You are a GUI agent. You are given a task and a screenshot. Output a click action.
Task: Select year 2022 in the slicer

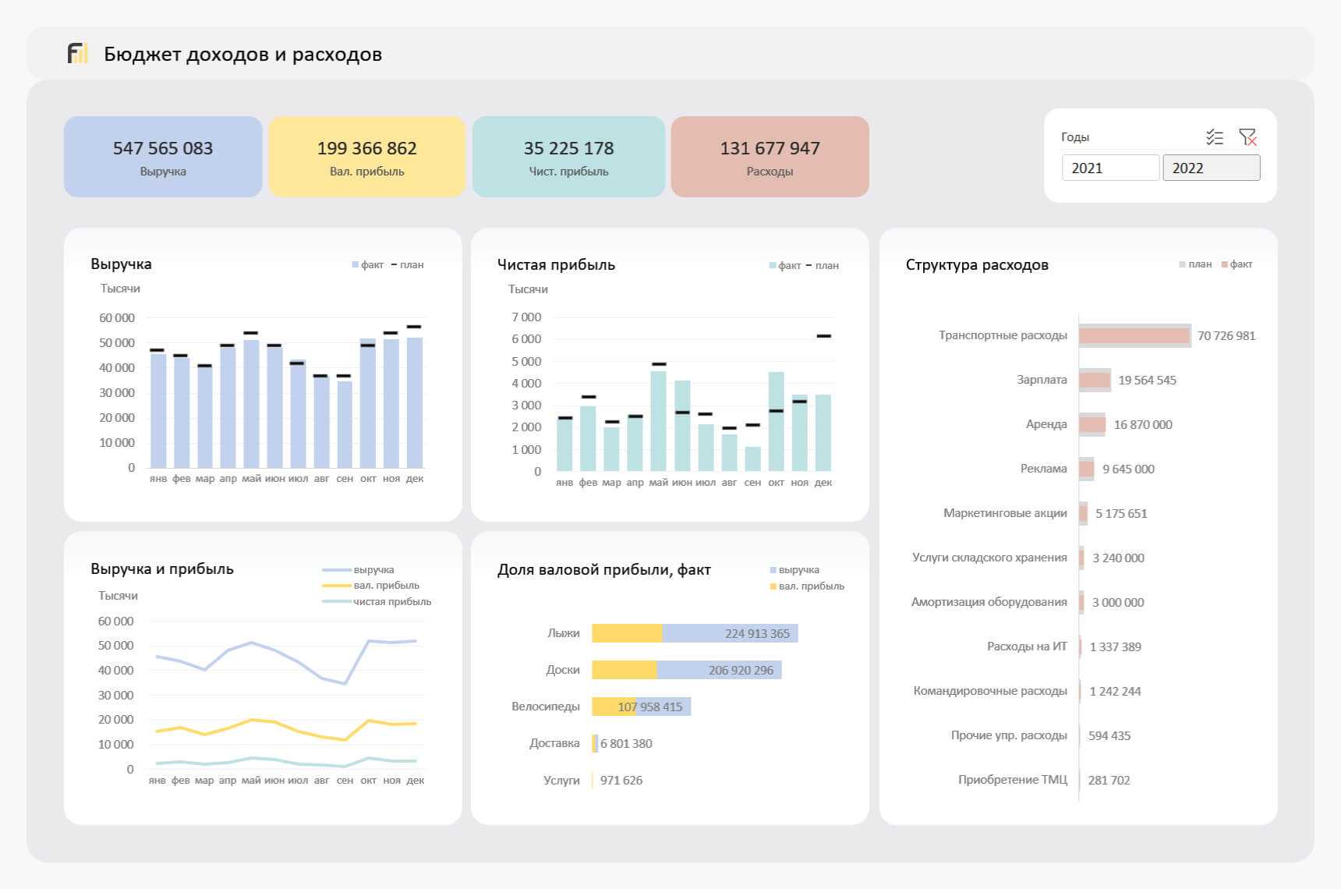1210,168
